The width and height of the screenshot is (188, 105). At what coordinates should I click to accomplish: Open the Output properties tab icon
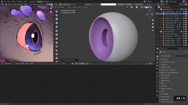[157, 60]
